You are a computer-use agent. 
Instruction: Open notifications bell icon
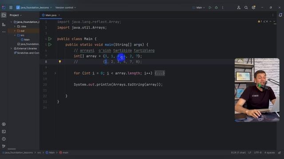tap(280, 15)
